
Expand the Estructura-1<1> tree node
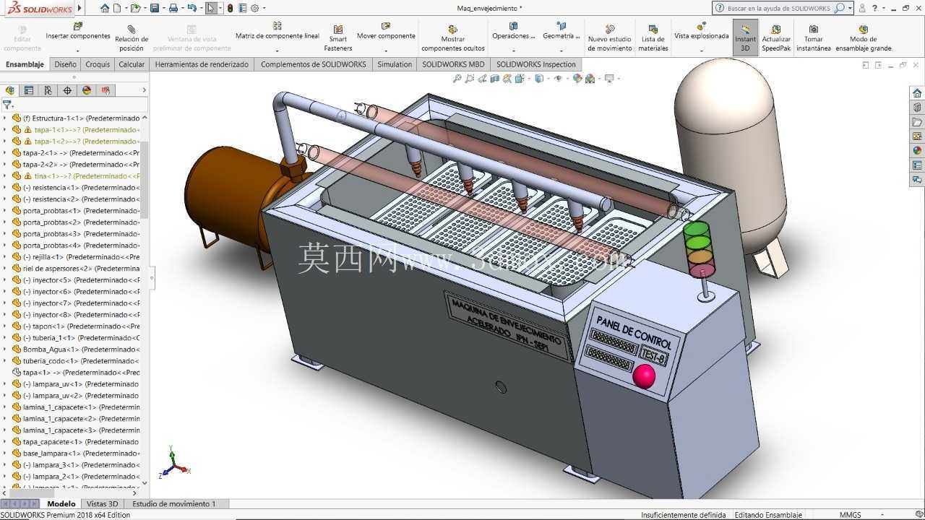5,118
